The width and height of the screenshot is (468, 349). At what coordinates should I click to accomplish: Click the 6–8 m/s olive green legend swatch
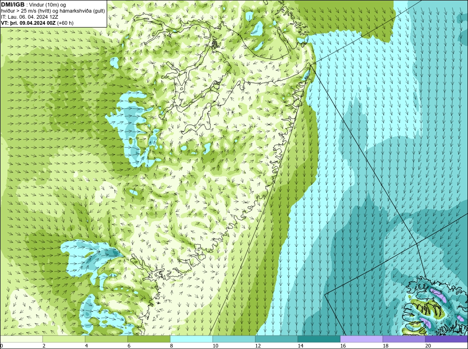(x=149, y=339)
